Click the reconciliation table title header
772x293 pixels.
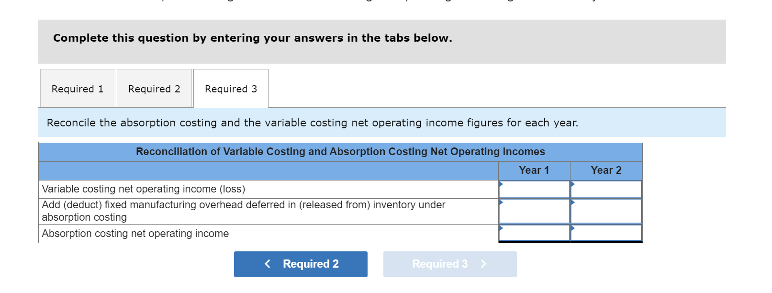point(340,151)
